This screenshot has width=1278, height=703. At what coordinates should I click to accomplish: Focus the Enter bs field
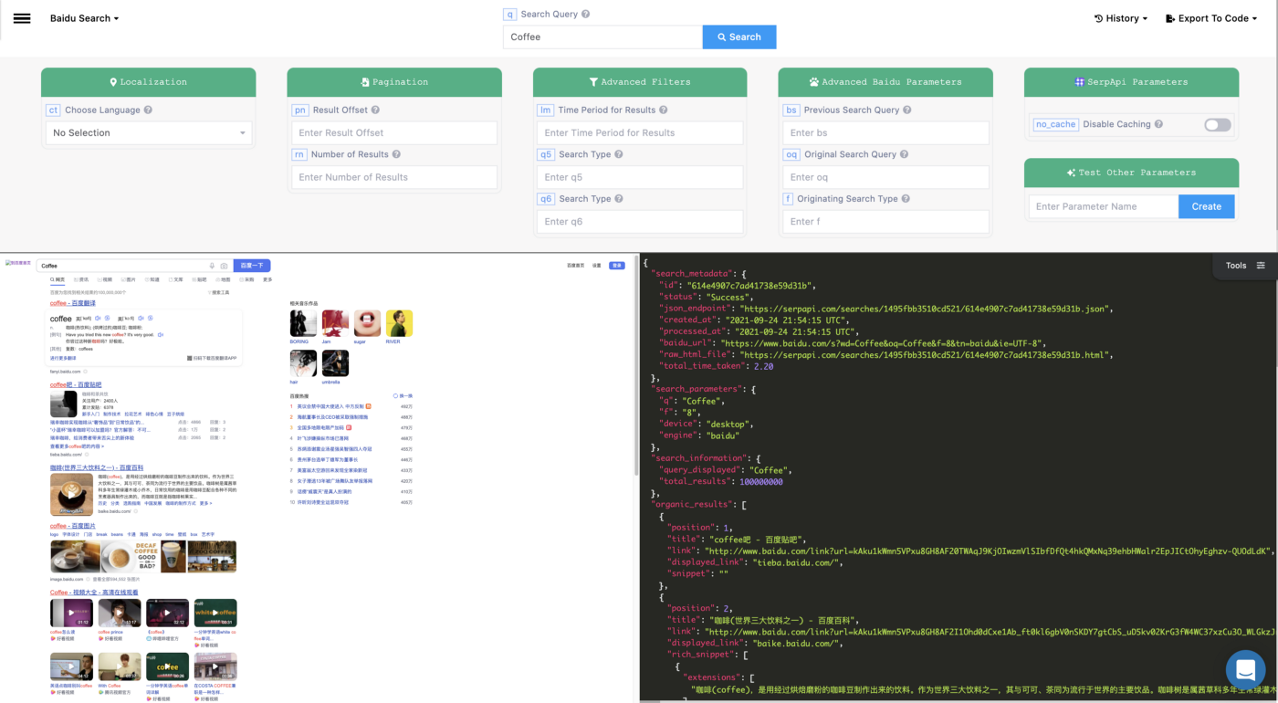[885, 133]
